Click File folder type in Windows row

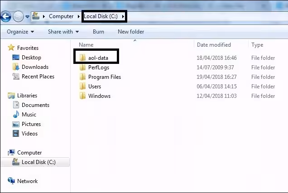click(x=263, y=96)
